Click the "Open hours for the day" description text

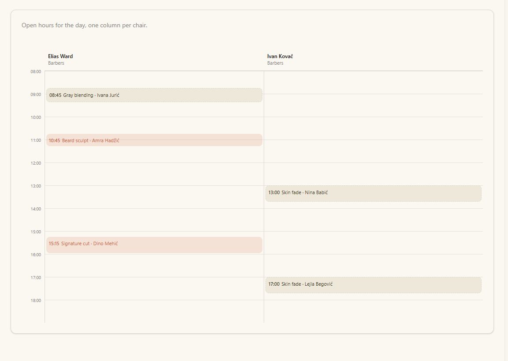(84, 25)
